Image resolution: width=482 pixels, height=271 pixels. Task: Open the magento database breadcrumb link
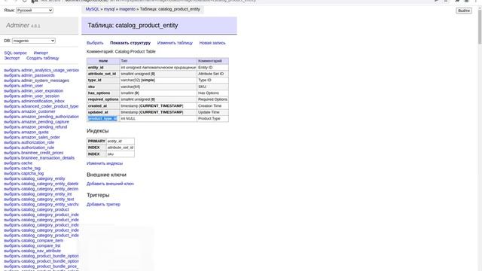(127, 9)
